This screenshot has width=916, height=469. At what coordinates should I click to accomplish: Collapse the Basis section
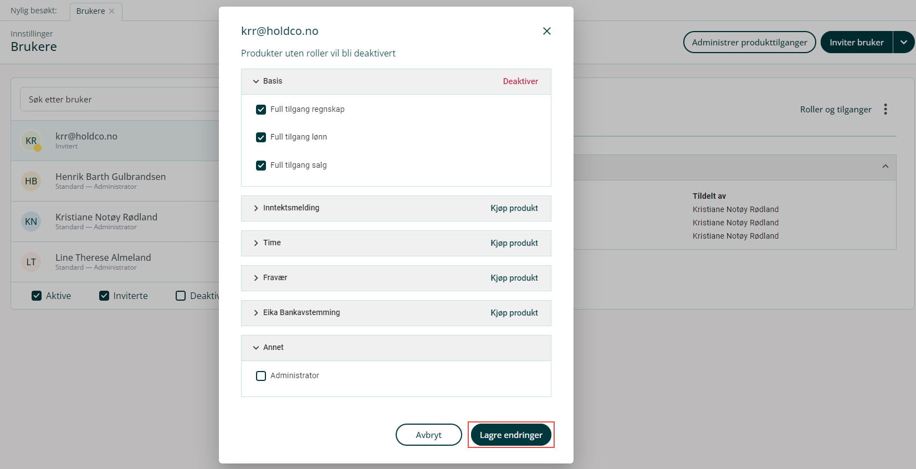tap(256, 81)
